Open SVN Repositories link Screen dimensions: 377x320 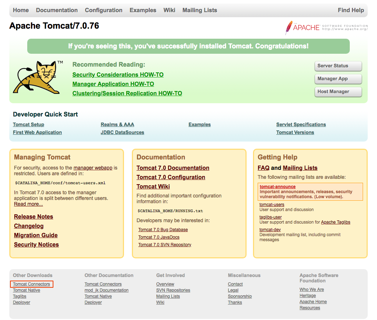[x=173, y=290]
